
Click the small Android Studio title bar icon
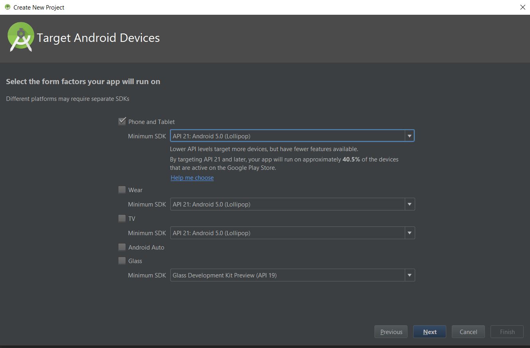click(x=7, y=7)
